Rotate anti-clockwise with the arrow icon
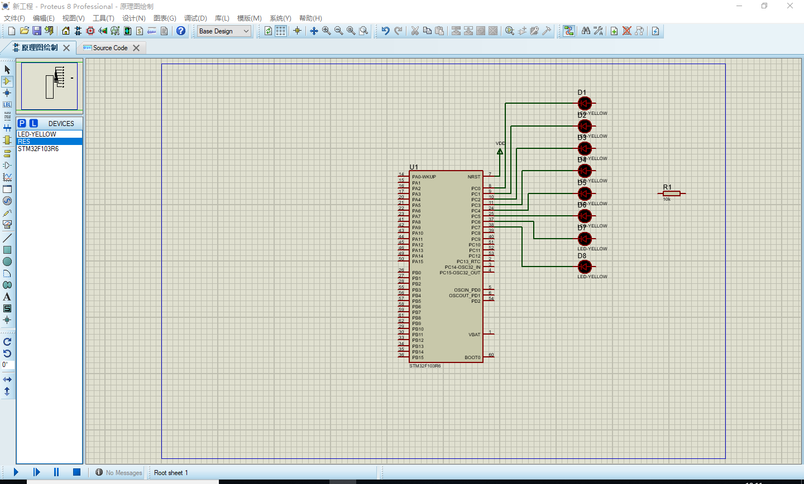 click(7, 354)
